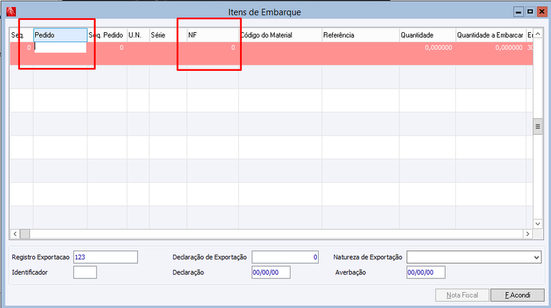551x308 pixels.
Task: Click the Quantidade a Embarcar column header
Action: tap(491, 35)
